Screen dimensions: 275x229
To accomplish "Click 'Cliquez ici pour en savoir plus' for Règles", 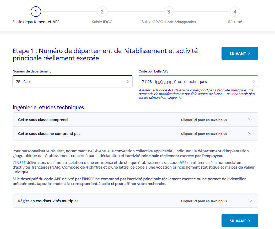I will point(204,201).
